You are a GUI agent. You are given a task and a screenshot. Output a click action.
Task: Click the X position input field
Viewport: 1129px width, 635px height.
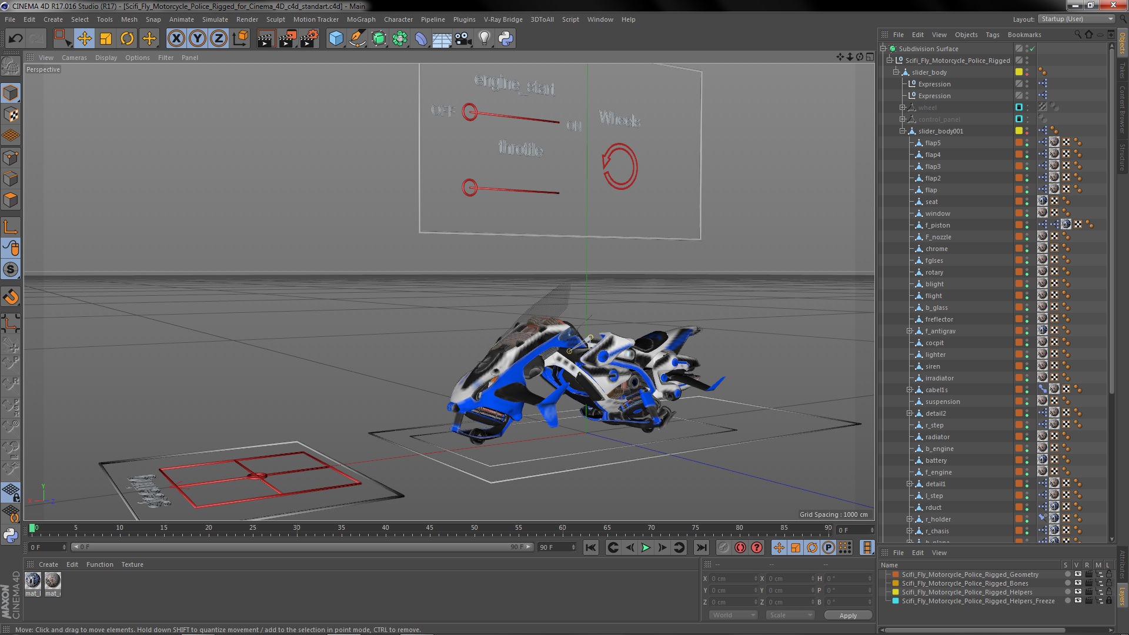click(734, 579)
